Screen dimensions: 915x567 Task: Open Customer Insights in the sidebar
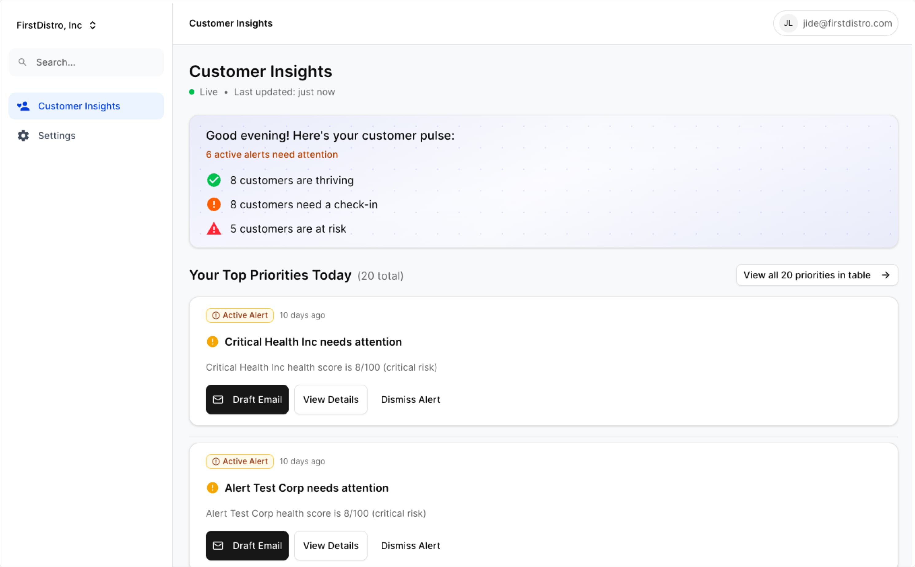(x=79, y=106)
